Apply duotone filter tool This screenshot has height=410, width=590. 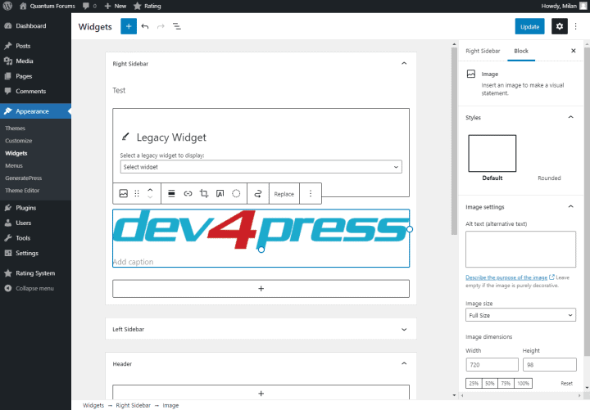pos(236,193)
